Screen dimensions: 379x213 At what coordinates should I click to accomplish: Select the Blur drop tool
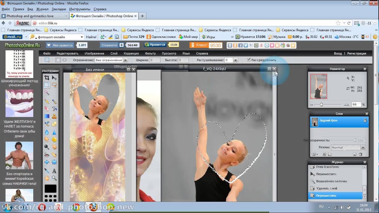47,132
